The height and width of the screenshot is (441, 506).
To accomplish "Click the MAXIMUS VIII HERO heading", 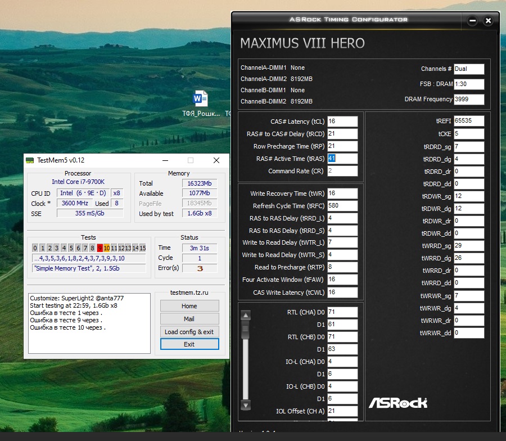I will pos(302,43).
